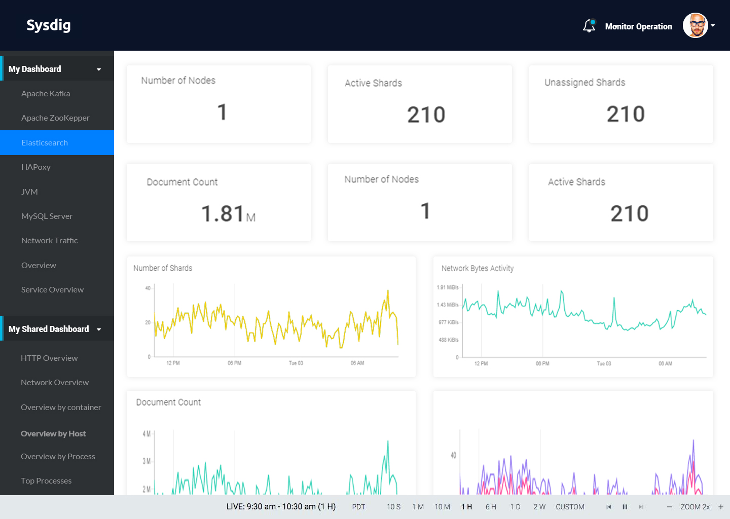
Task: Select the My Shared Dashboard header
Action: tap(57, 329)
